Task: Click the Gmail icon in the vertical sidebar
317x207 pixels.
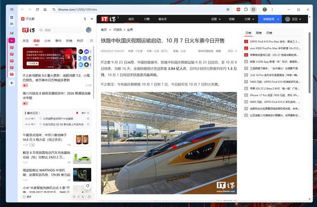Action: tap(12, 33)
